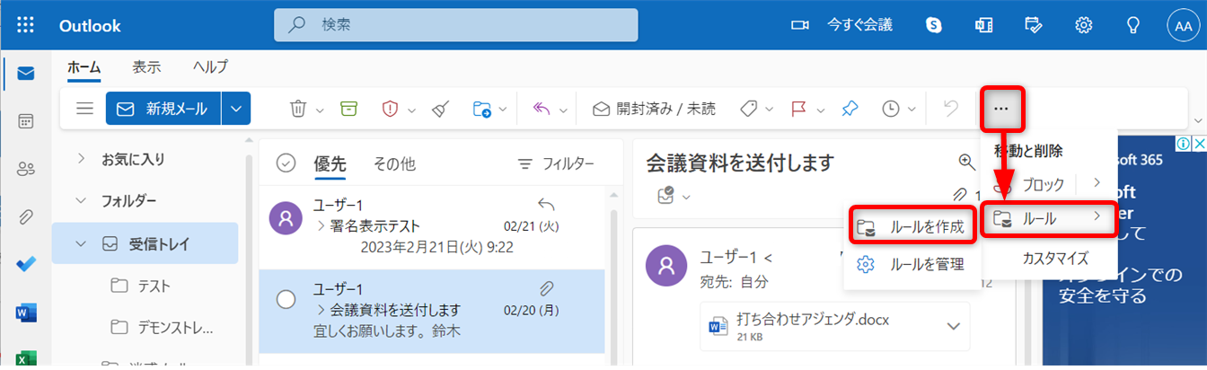Switch to the 表示 tab

pyautogui.click(x=146, y=66)
